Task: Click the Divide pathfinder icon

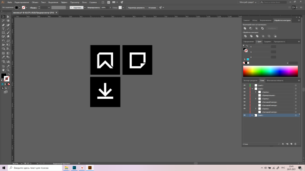Action: (x=245, y=36)
